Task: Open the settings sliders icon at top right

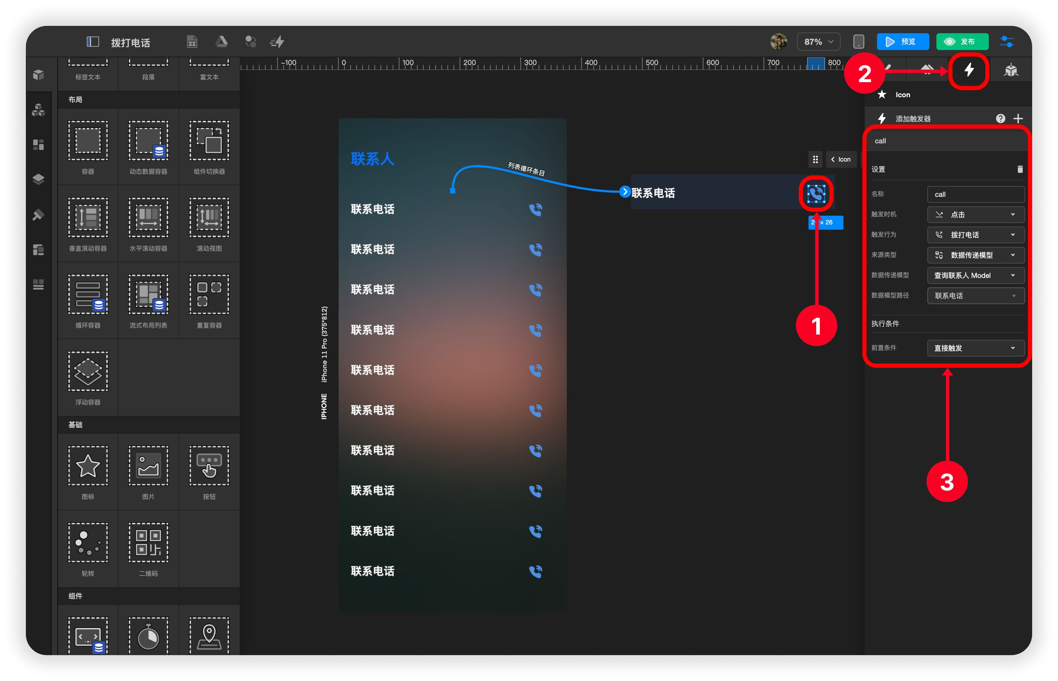Action: pyautogui.click(x=1007, y=42)
